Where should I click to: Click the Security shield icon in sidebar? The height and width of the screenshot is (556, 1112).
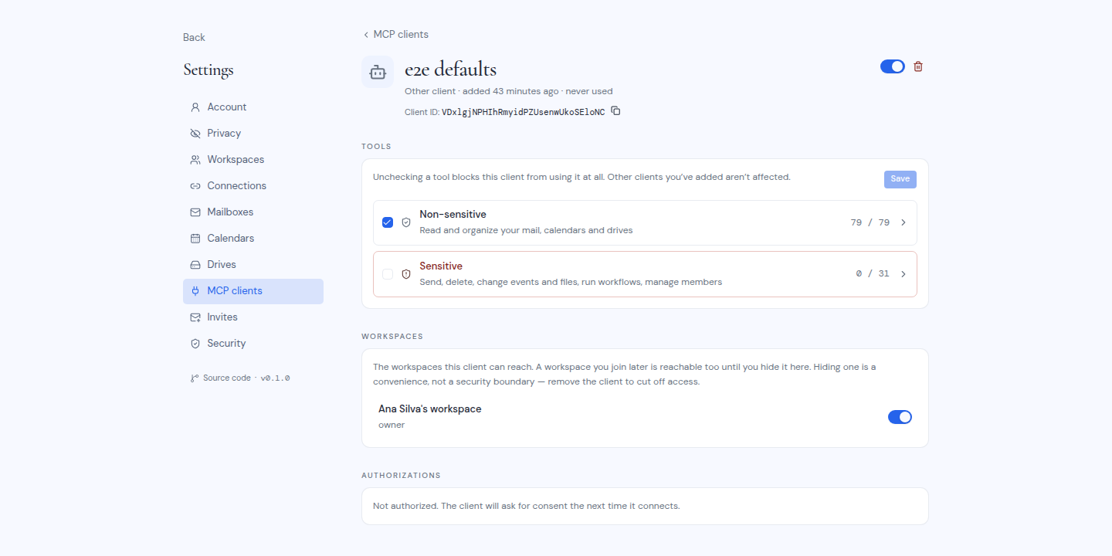pyautogui.click(x=195, y=344)
